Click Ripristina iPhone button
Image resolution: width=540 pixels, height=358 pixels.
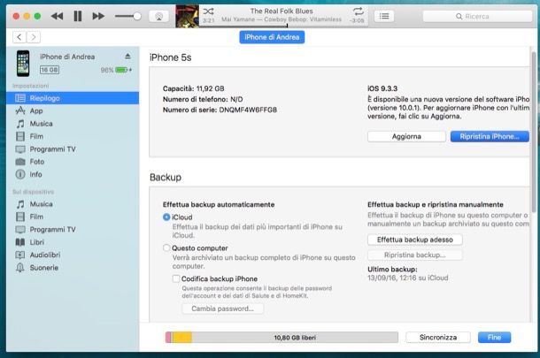coord(490,136)
